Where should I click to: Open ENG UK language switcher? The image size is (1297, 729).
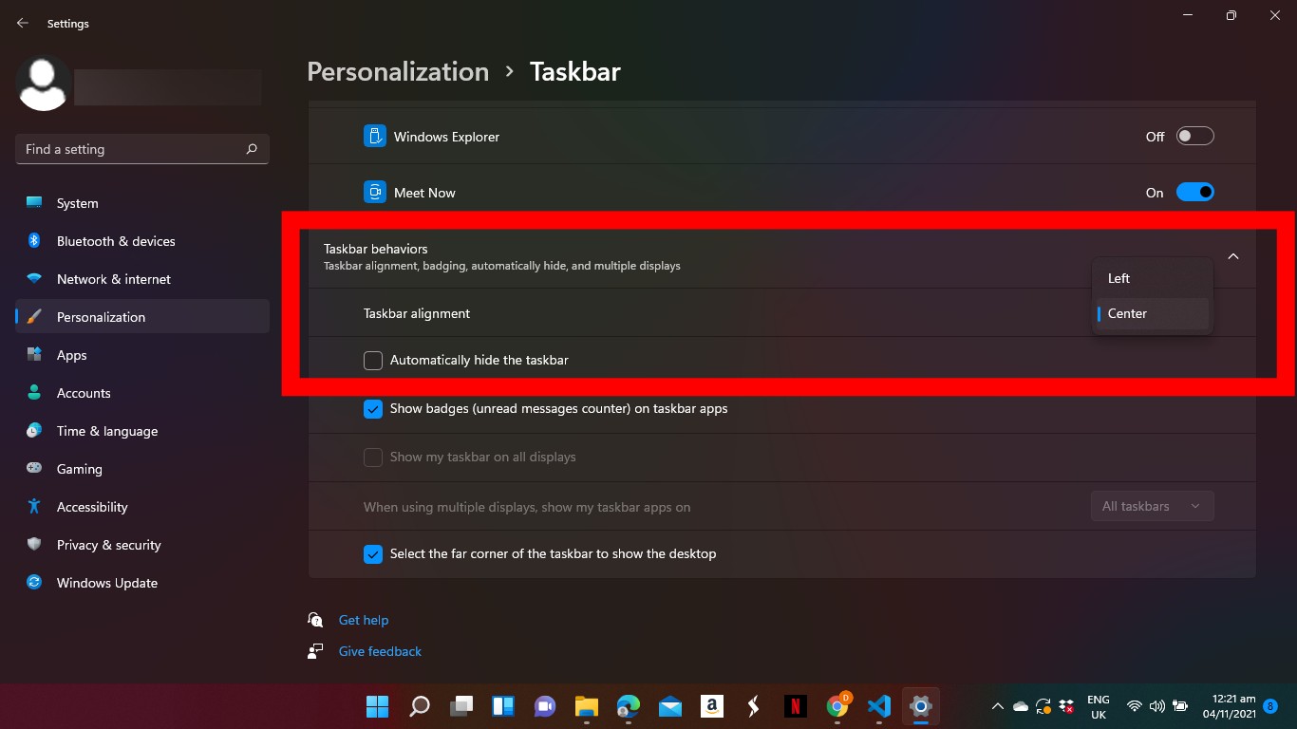tap(1099, 707)
